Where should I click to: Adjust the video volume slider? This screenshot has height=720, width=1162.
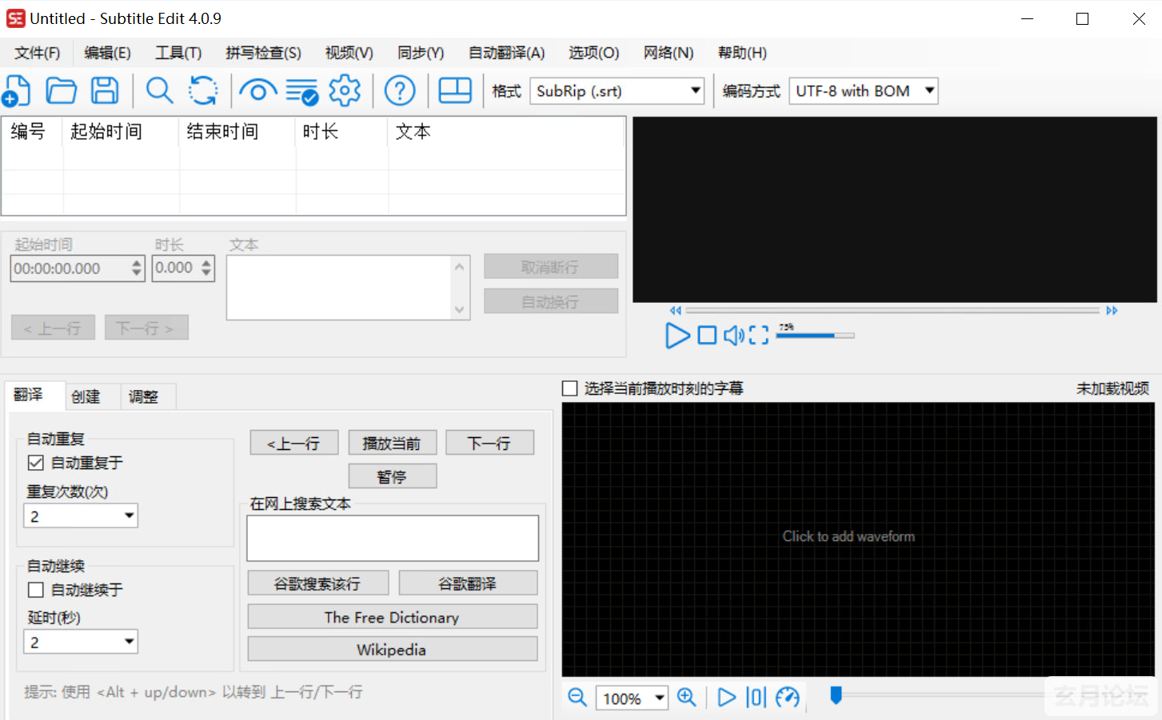(x=816, y=336)
